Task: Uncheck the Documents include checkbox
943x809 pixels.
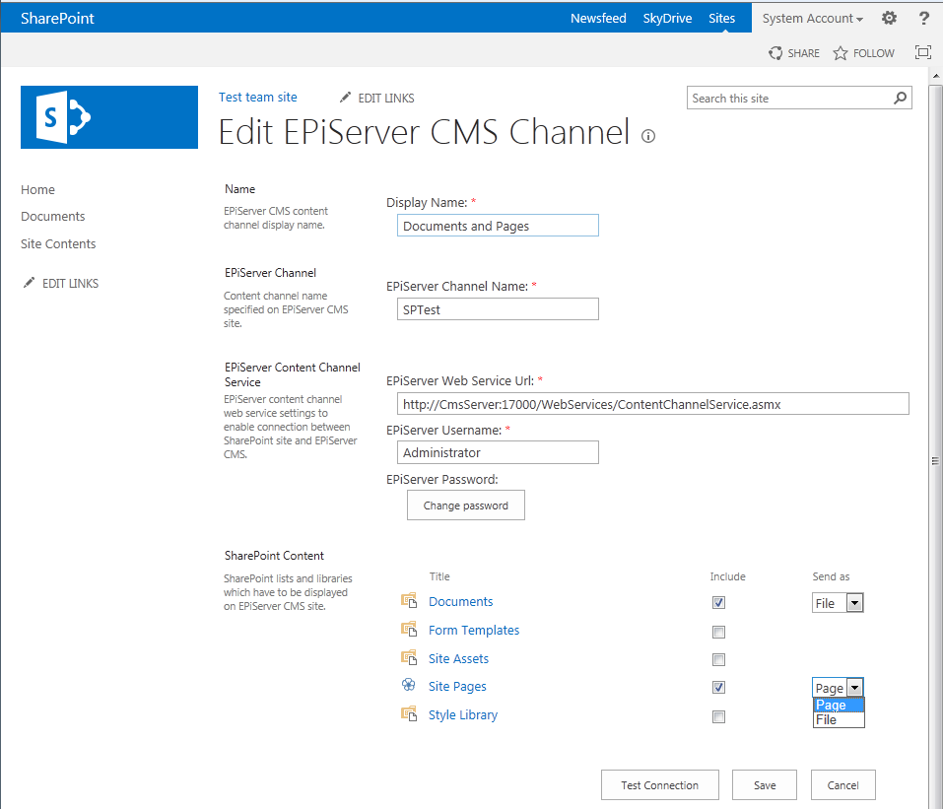Action: tap(718, 603)
